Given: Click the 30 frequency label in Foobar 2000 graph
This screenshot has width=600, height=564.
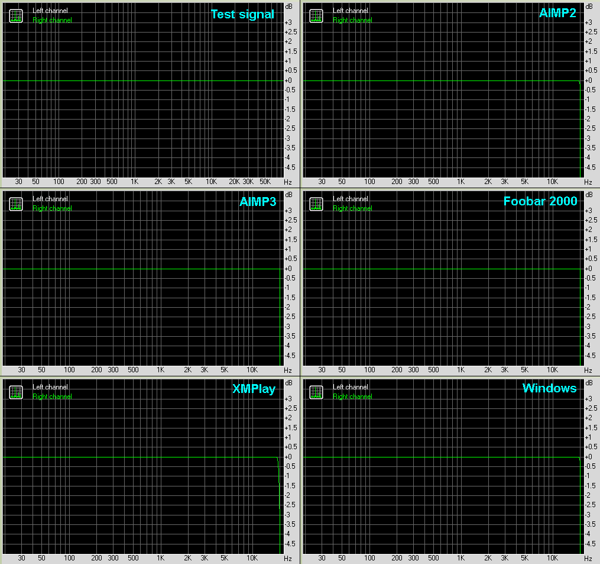Looking at the screenshot, I should pos(322,370).
